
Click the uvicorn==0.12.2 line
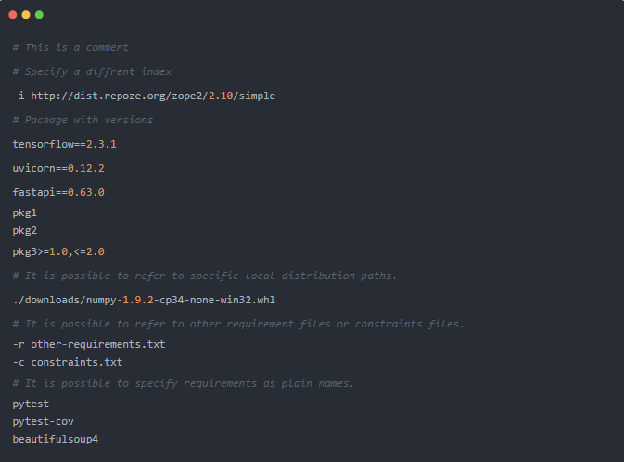(58, 168)
